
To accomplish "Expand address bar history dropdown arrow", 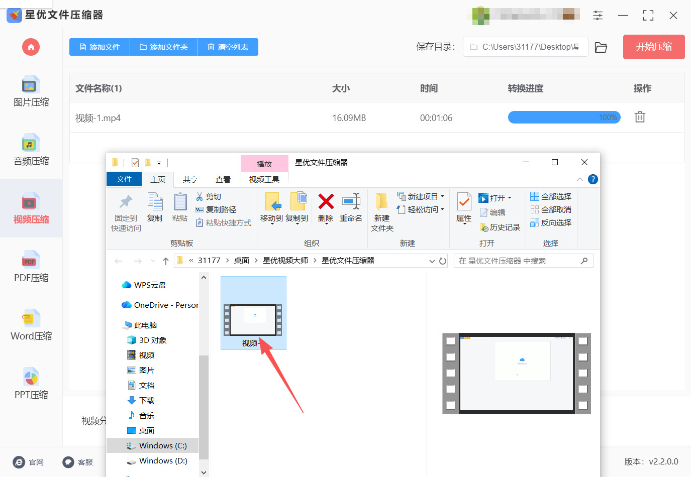I will pos(432,261).
